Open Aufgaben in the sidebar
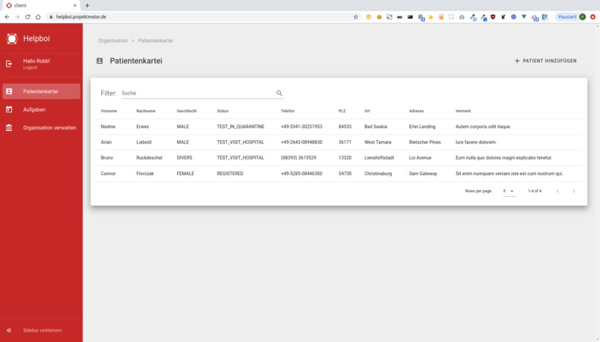This screenshot has height=342, width=600. point(42,110)
